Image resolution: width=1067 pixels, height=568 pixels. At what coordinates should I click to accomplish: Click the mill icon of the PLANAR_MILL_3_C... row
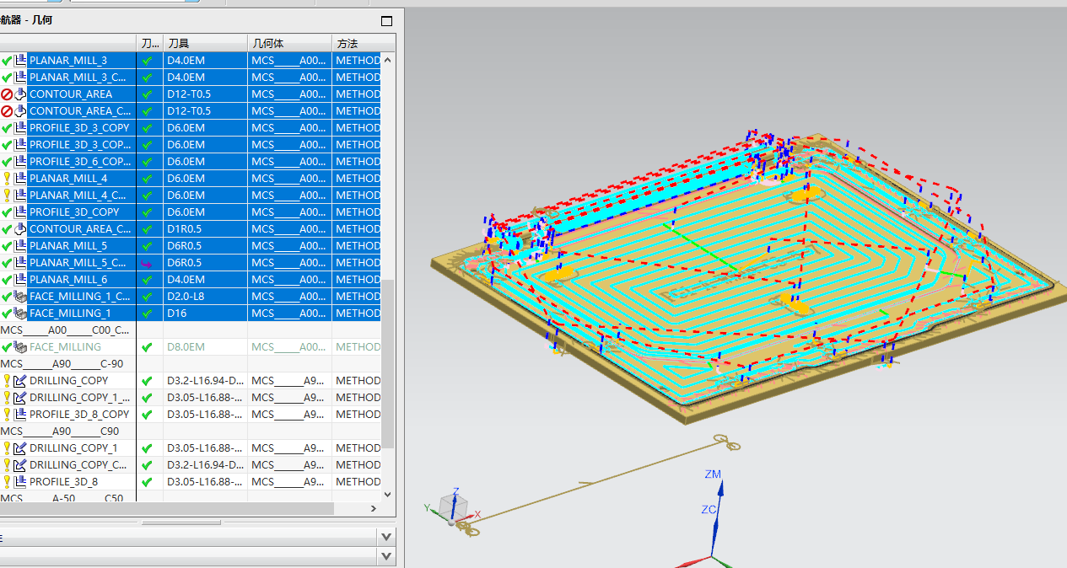coord(21,78)
